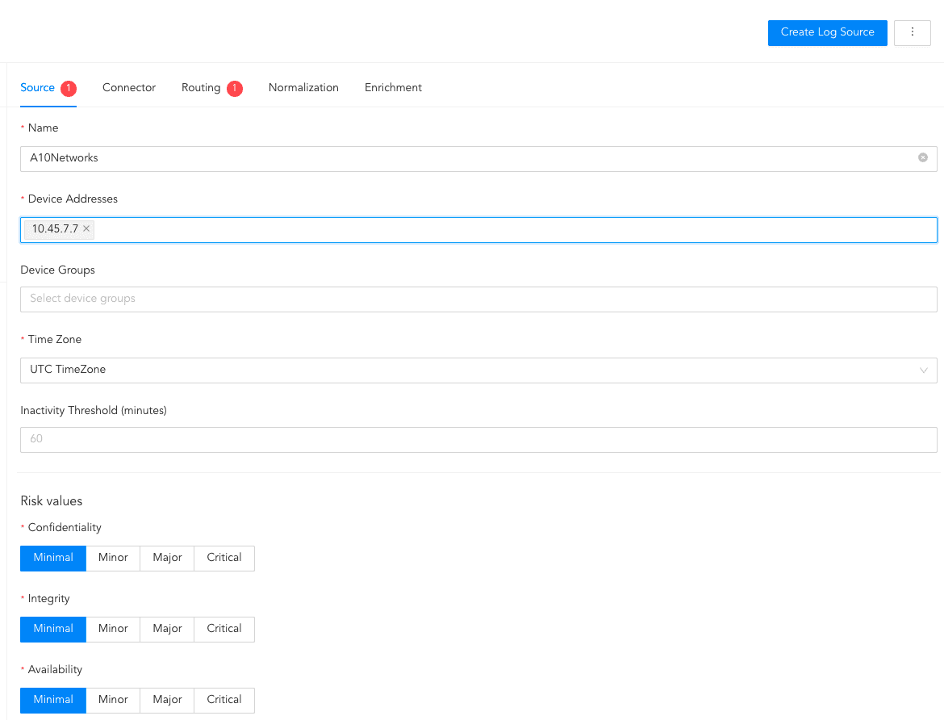Set Confidentiality to Minor

coord(113,558)
